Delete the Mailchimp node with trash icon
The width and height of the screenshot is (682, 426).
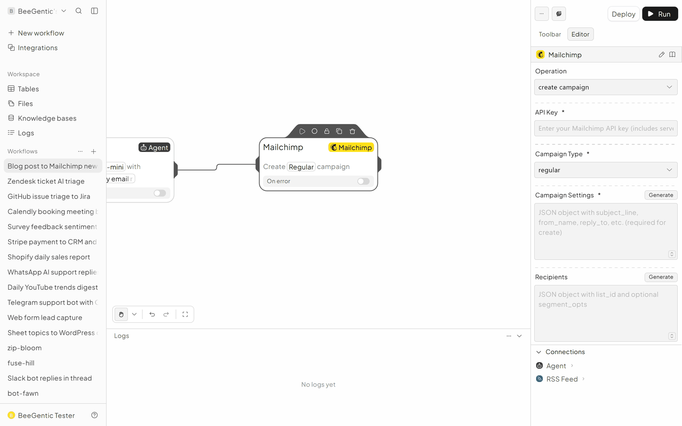(352, 131)
